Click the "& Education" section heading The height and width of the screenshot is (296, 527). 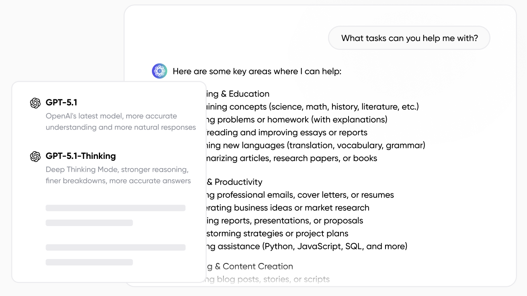tap(238, 94)
